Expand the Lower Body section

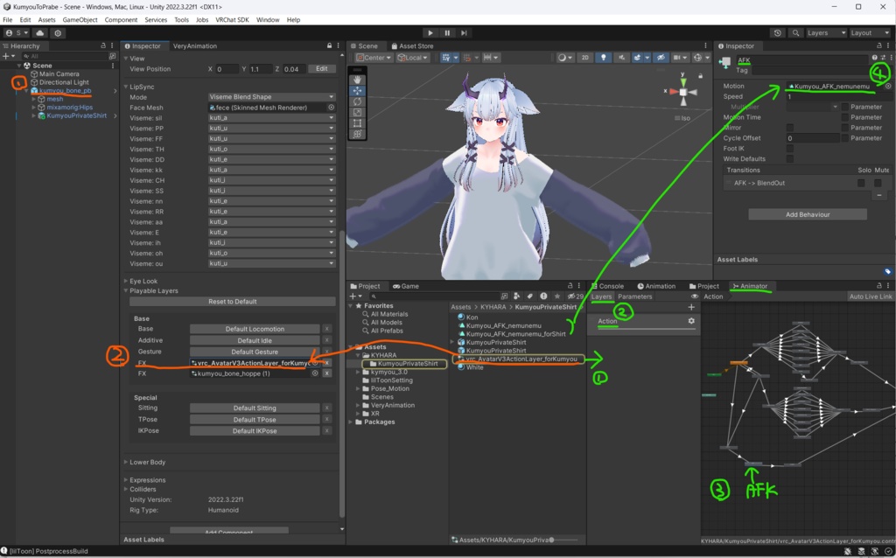tap(126, 462)
